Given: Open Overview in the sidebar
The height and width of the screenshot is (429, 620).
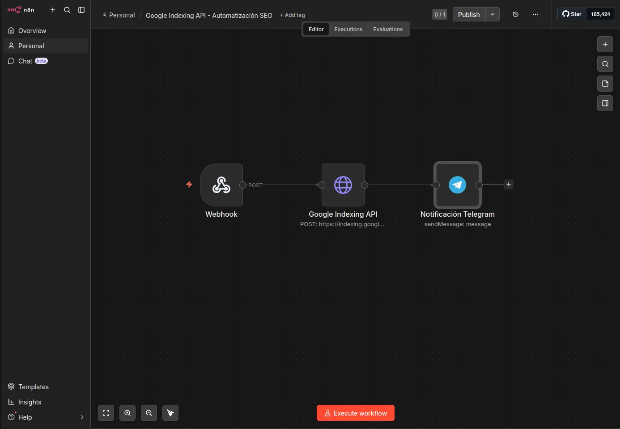Looking at the screenshot, I should [x=46, y=31].
